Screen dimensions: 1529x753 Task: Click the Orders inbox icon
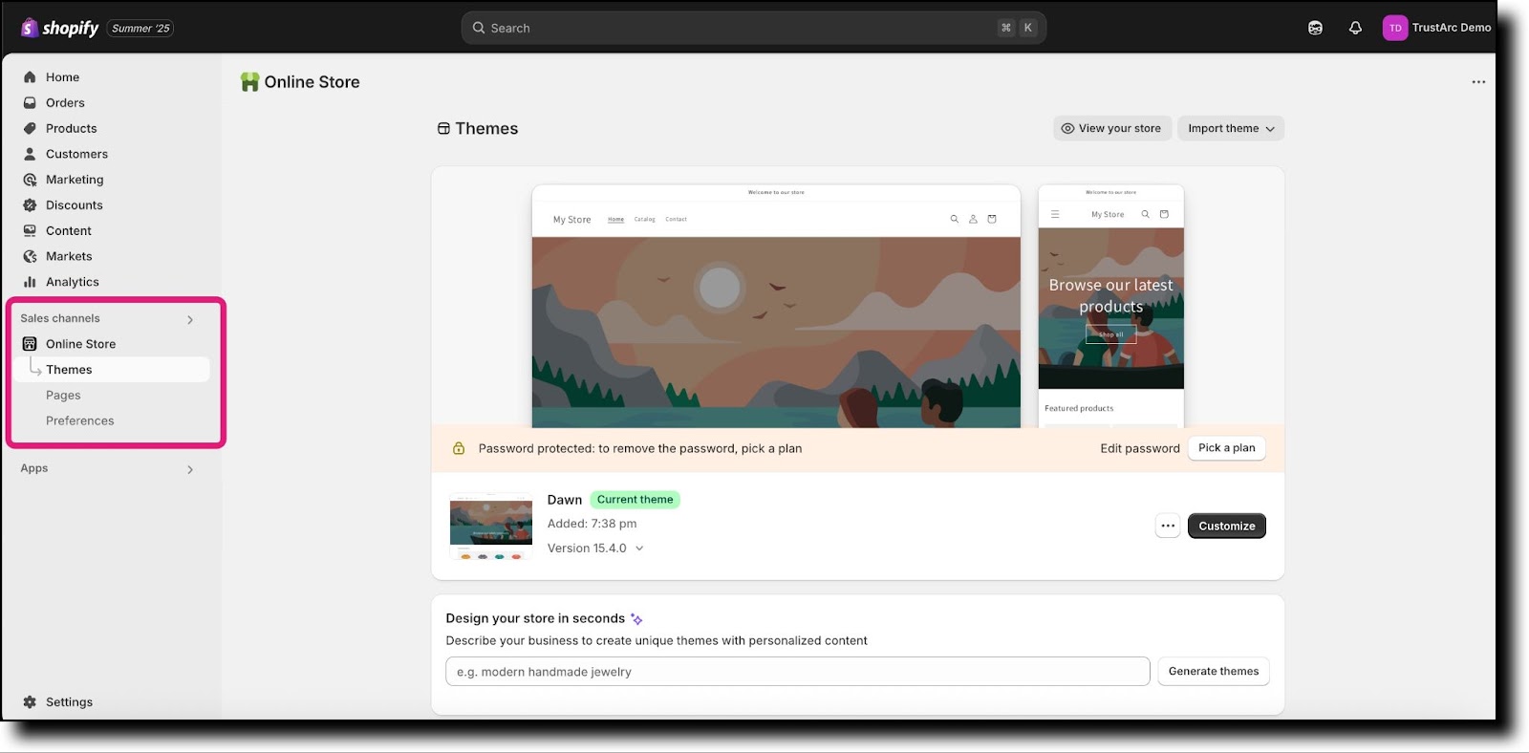click(30, 103)
